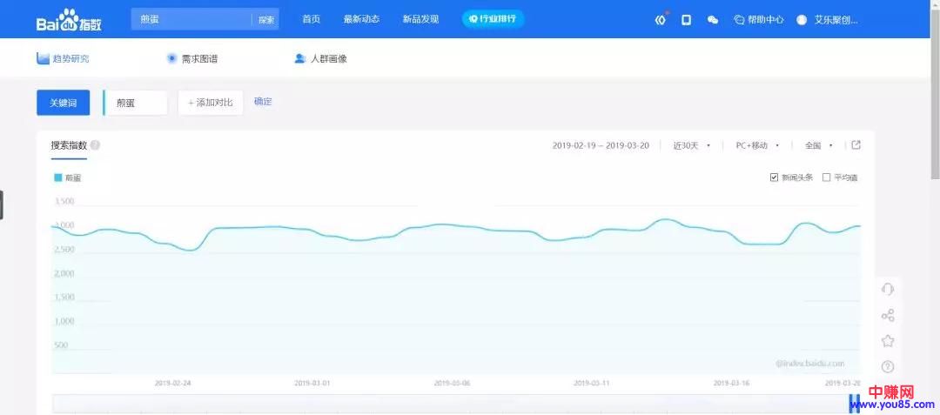Click the WeChat icon in header
This screenshot has height=415, width=940.
click(x=713, y=19)
